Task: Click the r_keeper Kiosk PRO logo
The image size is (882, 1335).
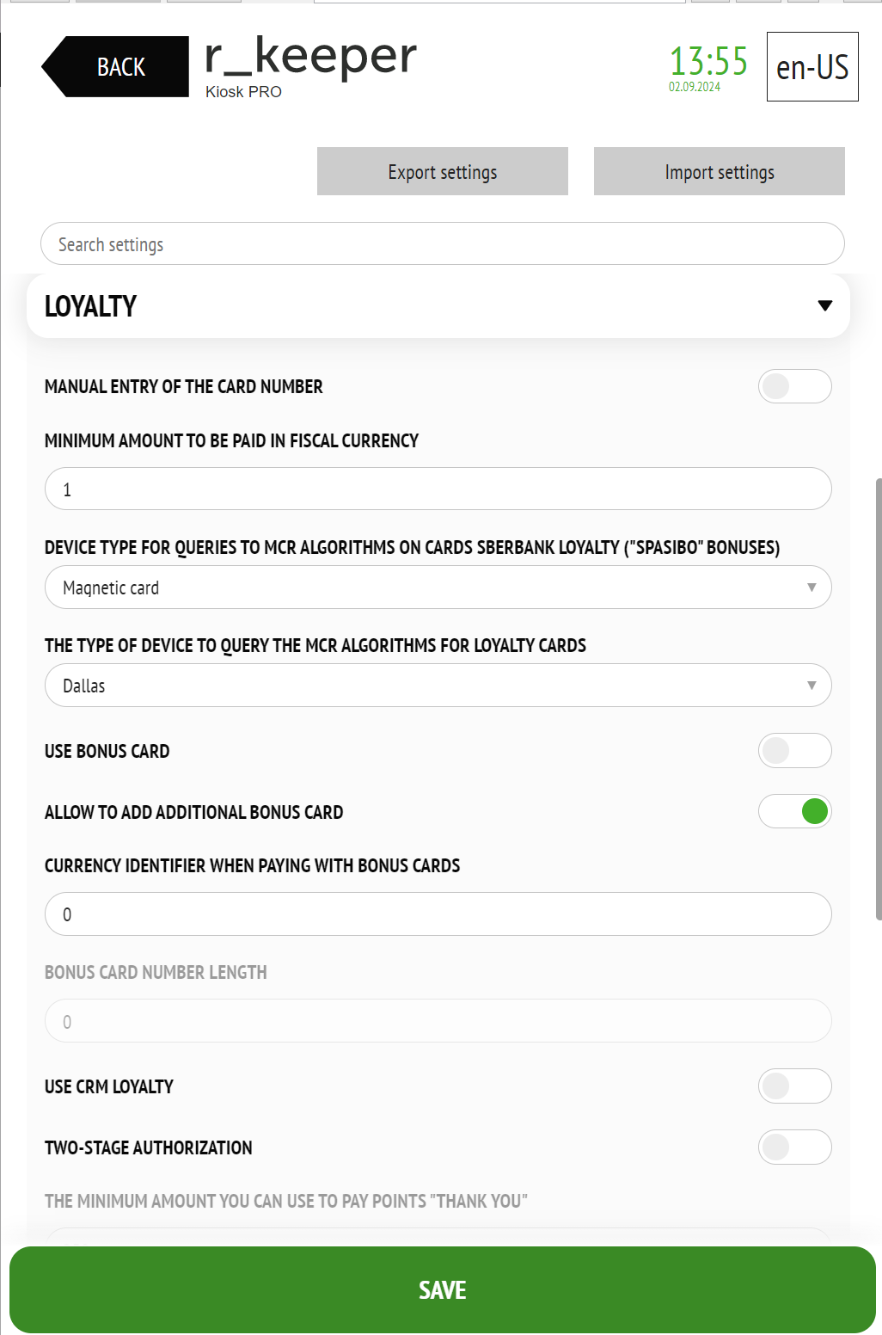Action: (310, 67)
